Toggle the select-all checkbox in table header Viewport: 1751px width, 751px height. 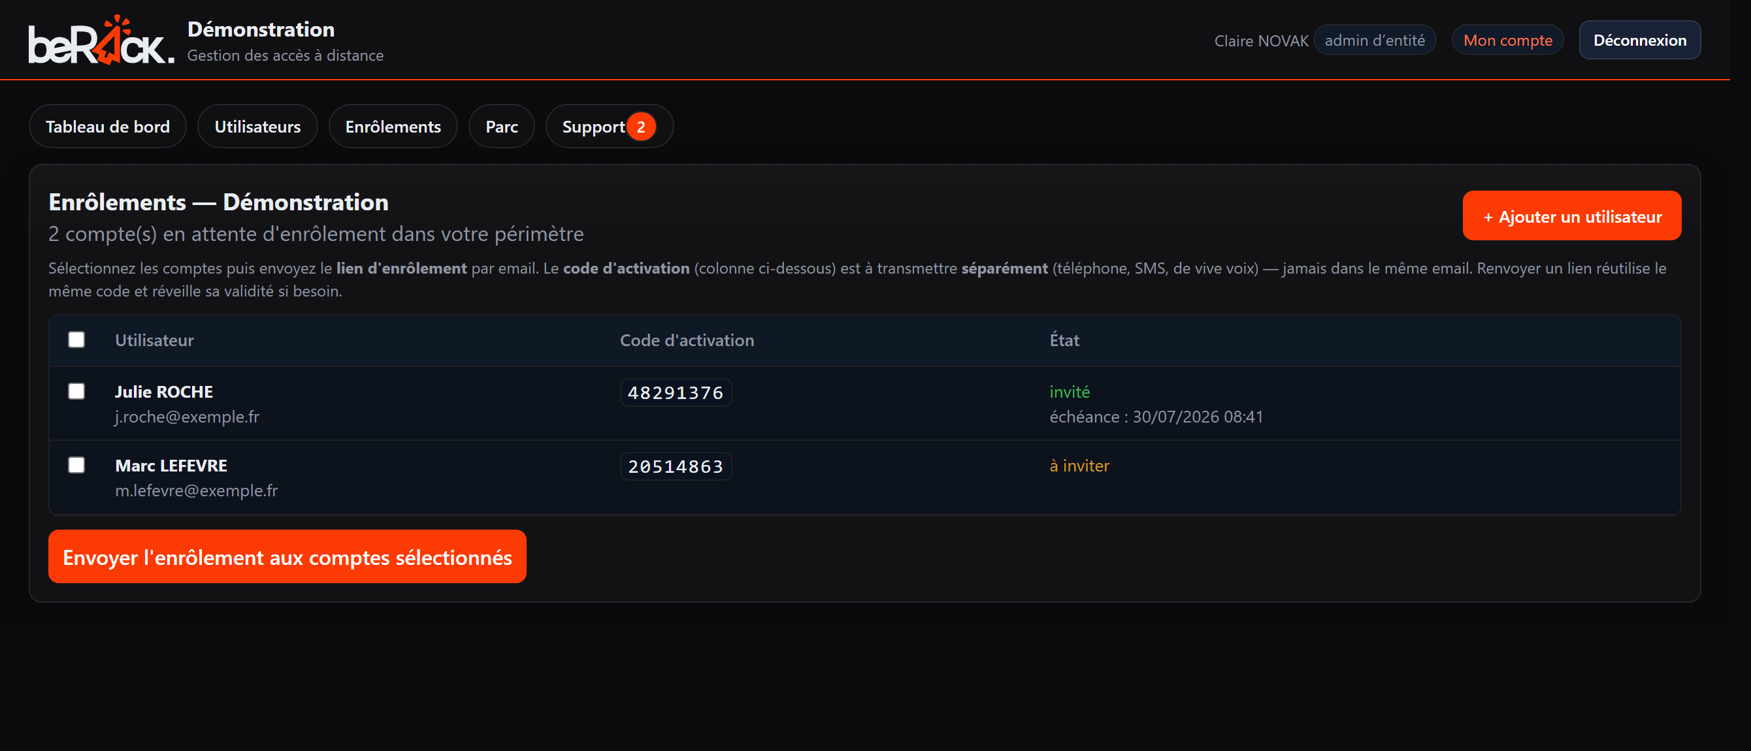coord(76,339)
